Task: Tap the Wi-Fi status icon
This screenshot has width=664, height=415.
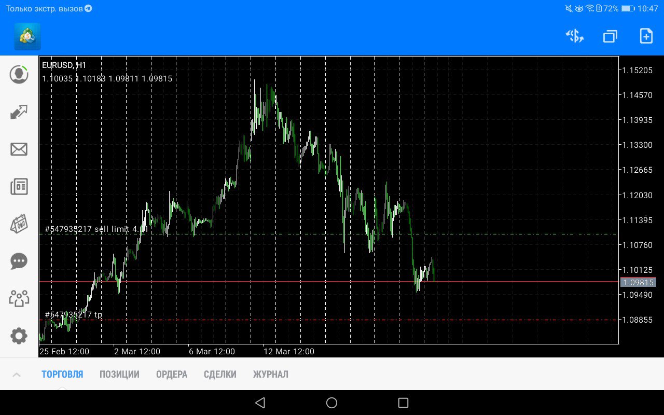Action: point(590,9)
